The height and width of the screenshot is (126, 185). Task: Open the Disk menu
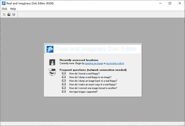4,9
